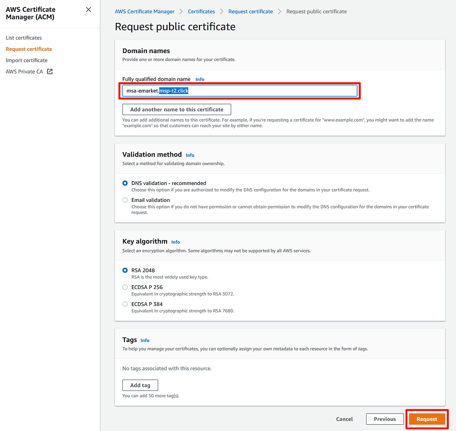456x431 pixels.
Task: Open Info link beside Tags
Action: click(145, 341)
